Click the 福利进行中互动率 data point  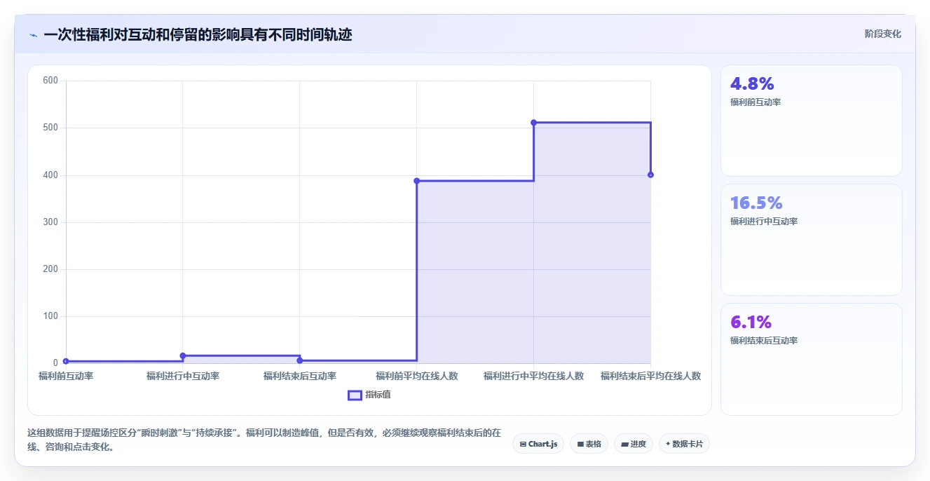pyautogui.click(x=183, y=355)
